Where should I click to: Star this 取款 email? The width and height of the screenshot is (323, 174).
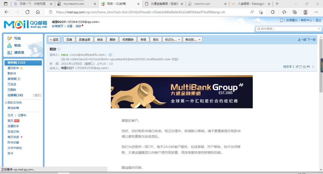coord(59,49)
